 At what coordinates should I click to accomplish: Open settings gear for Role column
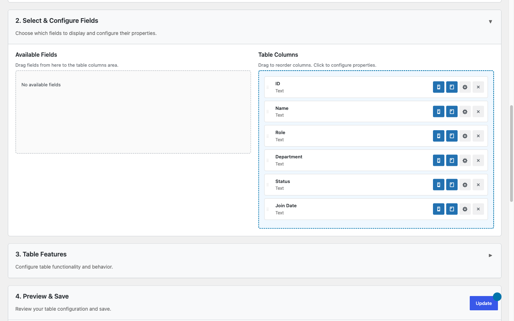[465, 136]
